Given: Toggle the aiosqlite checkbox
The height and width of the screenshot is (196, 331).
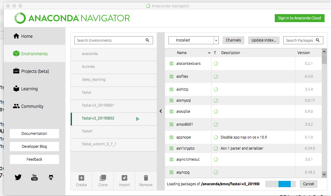Looking at the screenshot, I should click(x=171, y=112).
